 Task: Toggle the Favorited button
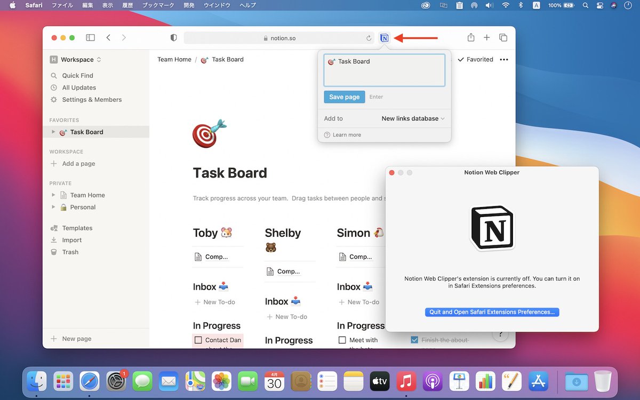(x=475, y=60)
